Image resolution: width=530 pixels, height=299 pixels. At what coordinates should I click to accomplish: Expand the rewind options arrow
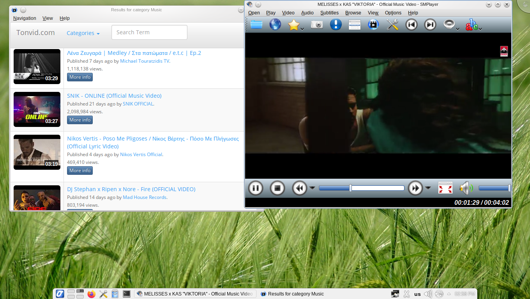[312, 188]
